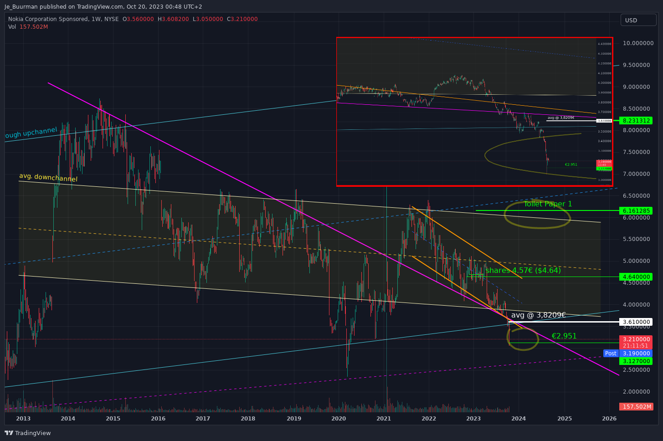The width and height of the screenshot is (663, 441).
Task: Click the 2024 year on time axis
Action: pos(519,418)
